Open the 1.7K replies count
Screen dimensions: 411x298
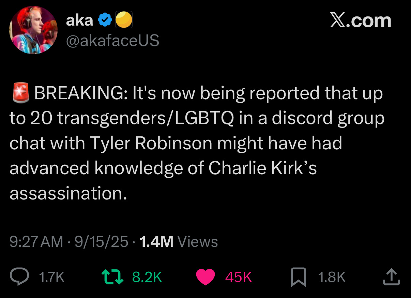[52, 277]
